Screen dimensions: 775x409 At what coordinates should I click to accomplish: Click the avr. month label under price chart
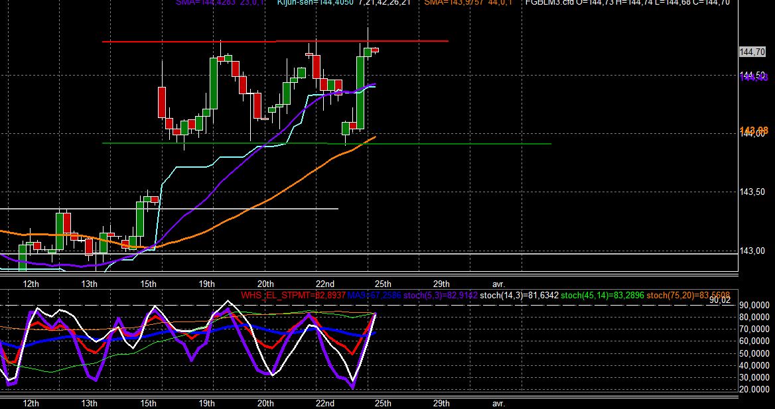(x=499, y=284)
